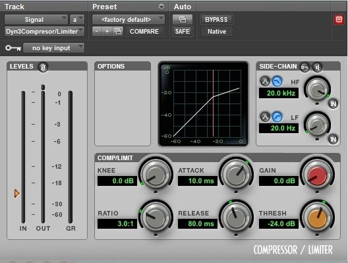The image size is (348, 263).
Task: Click the external key icon in Side-Chain
Action: (304, 67)
